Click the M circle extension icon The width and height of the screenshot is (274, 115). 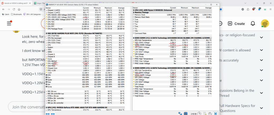coord(243,9)
